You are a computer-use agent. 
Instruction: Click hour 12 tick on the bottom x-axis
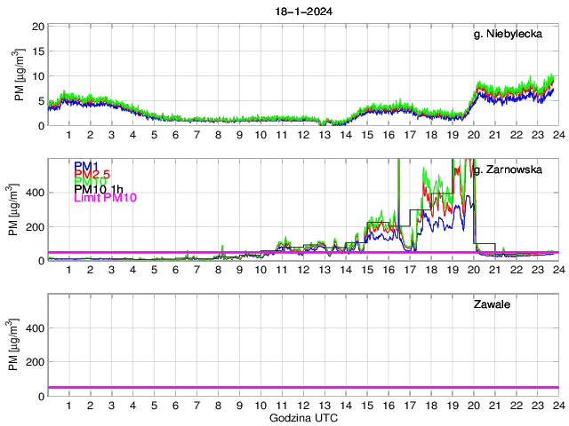tap(303, 406)
